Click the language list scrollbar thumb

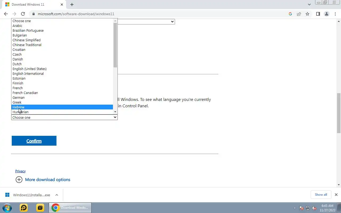(x=115, y=45)
